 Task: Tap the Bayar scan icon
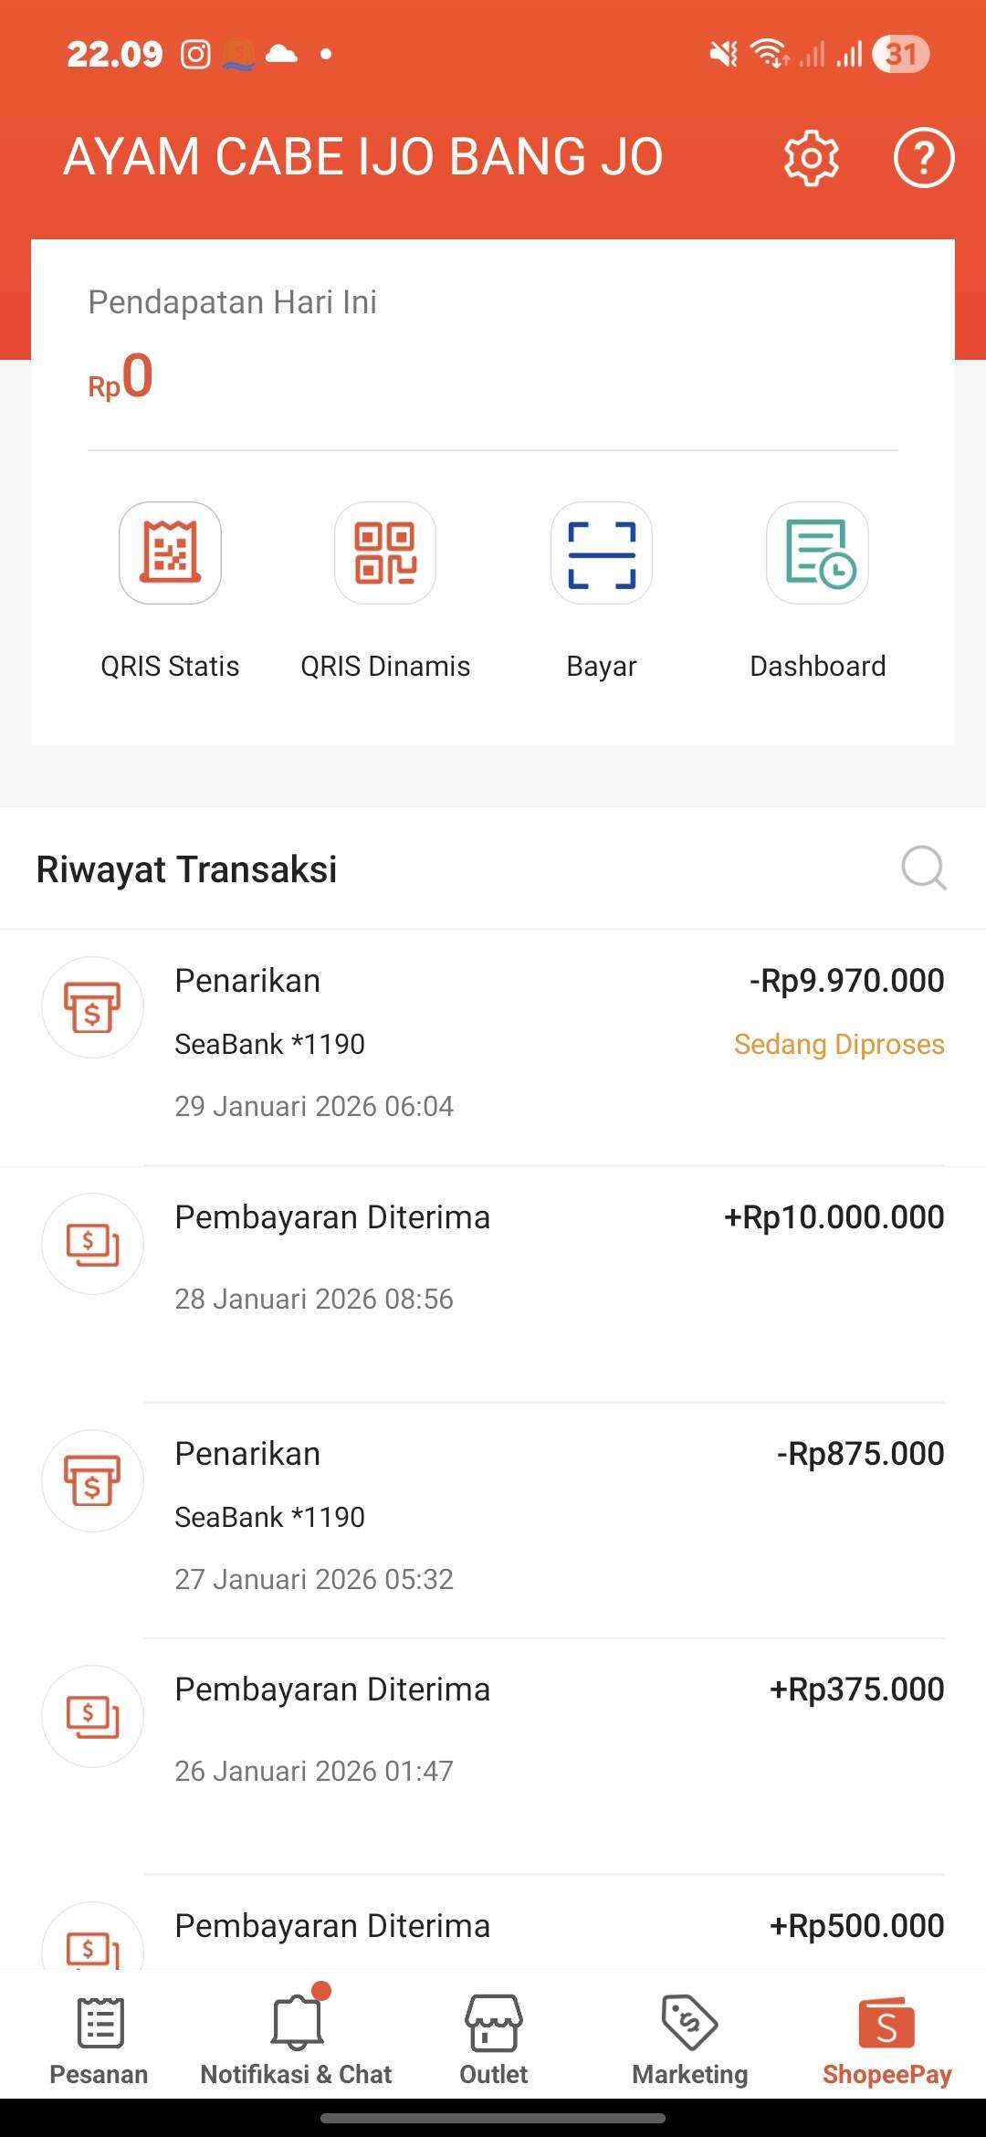click(601, 553)
